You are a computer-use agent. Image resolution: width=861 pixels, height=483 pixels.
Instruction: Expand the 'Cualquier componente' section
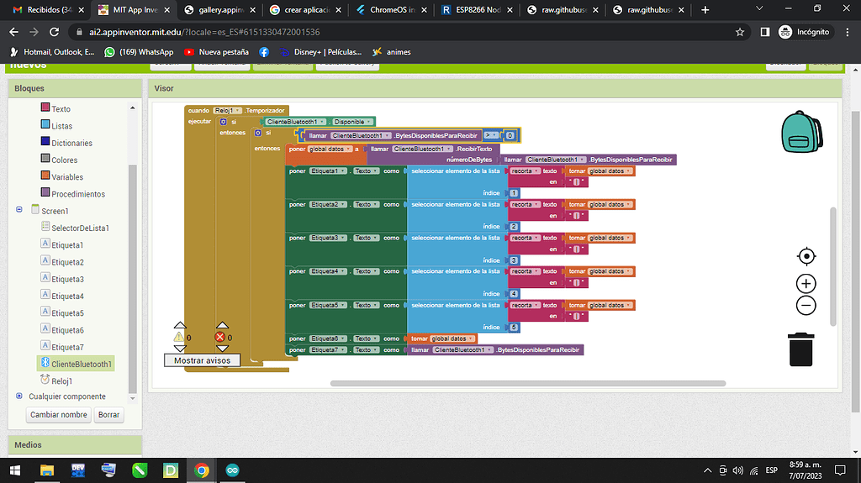[x=18, y=396]
